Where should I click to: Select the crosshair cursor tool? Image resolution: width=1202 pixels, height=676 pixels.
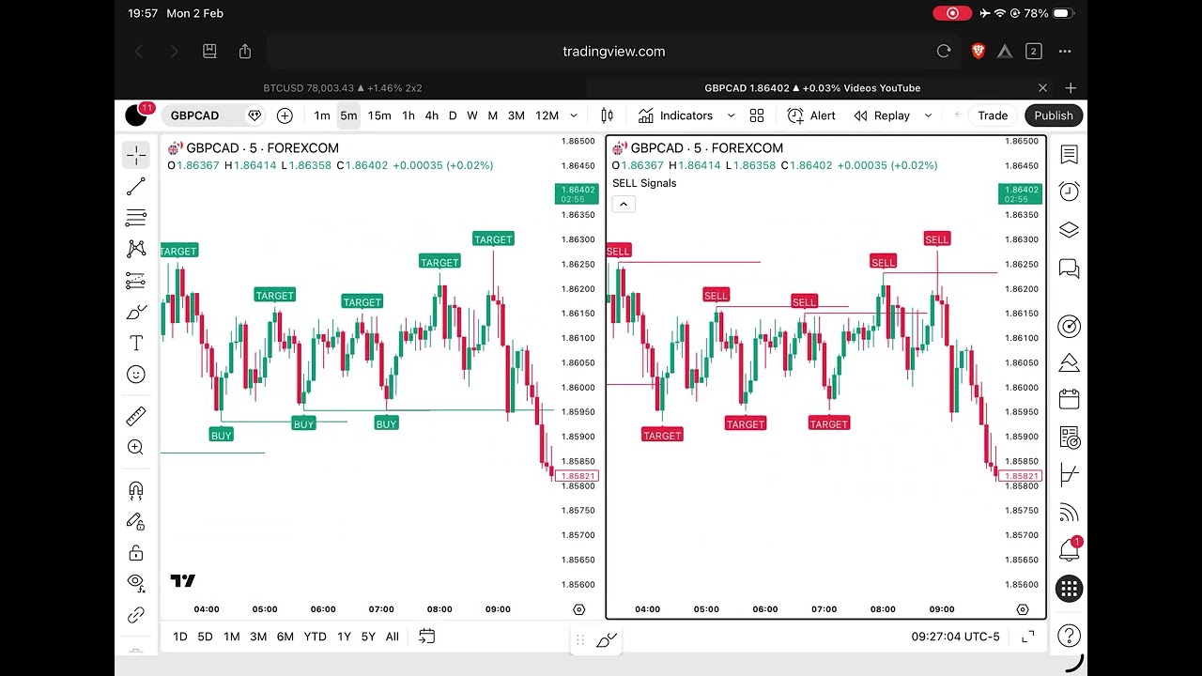tap(136, 155)
